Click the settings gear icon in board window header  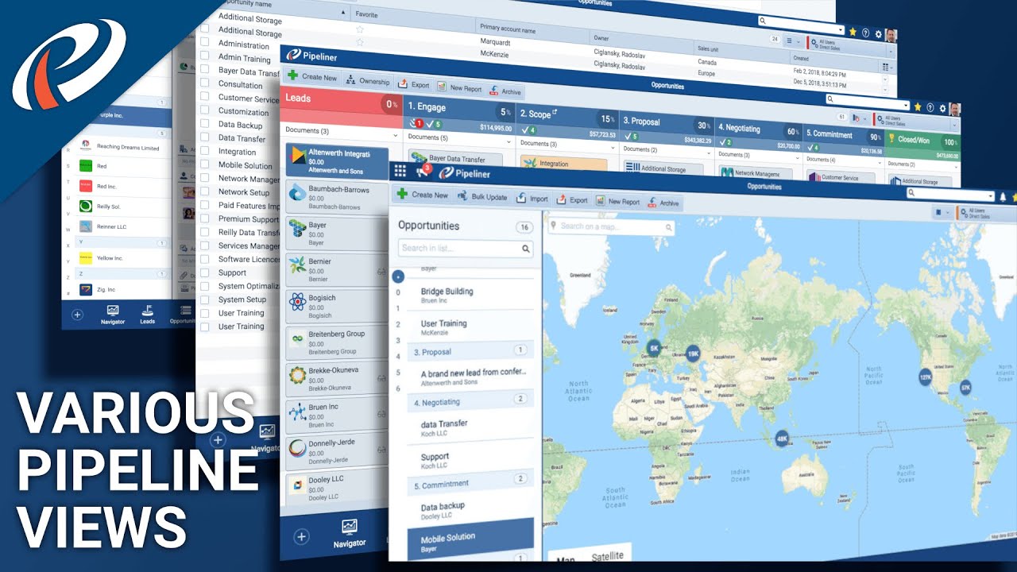(943, 108)
